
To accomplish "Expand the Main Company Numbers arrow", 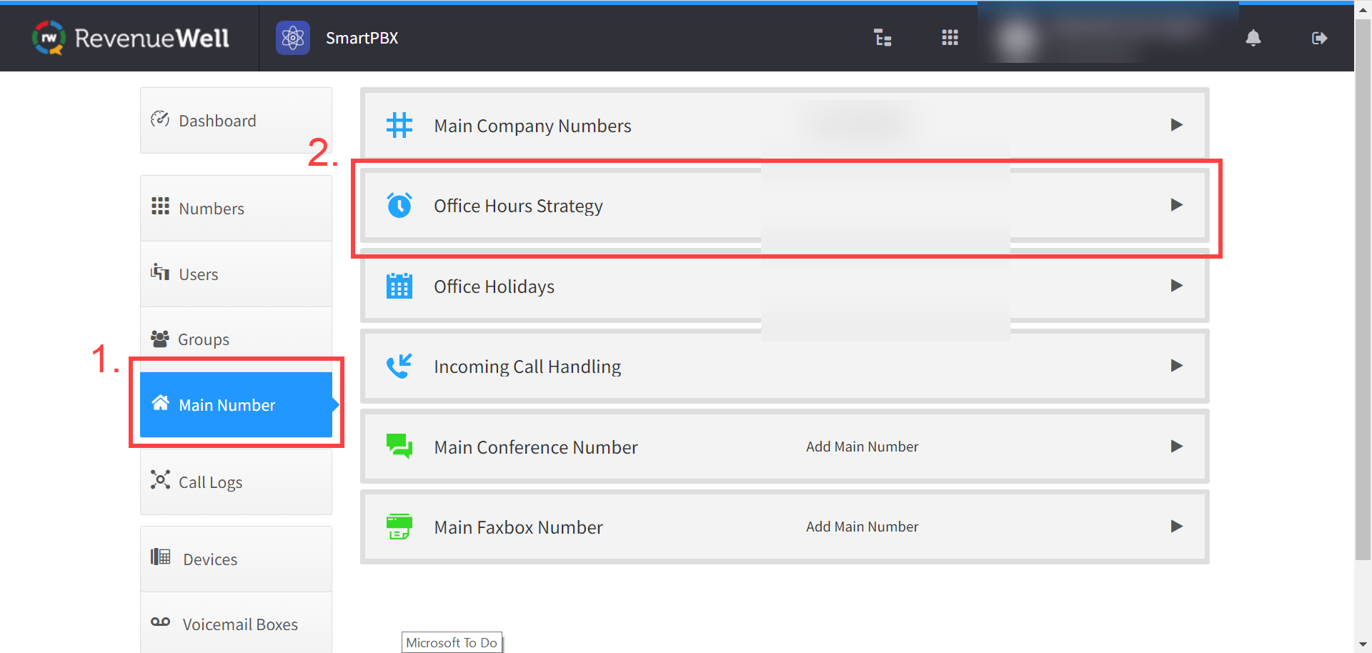I will [1177, 125].
